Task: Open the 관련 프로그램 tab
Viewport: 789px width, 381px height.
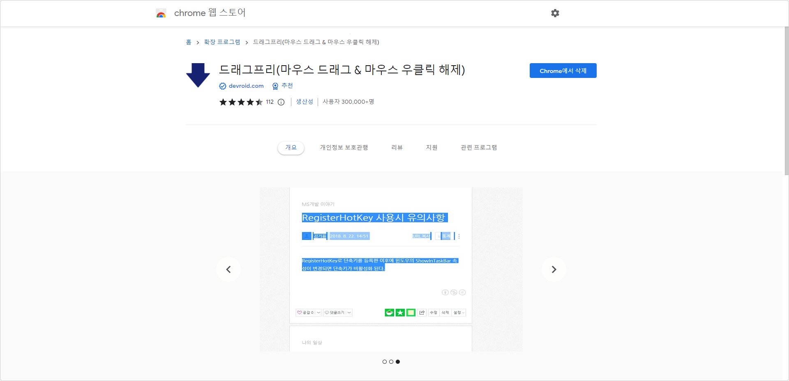Action: click(x=479, y=148)
